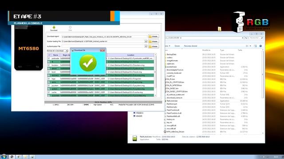Toggle the cache partition checkbox

(49, 92)
